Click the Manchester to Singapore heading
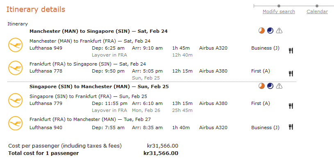Screen dimensions: 334x164 click(x=98, y=31)
